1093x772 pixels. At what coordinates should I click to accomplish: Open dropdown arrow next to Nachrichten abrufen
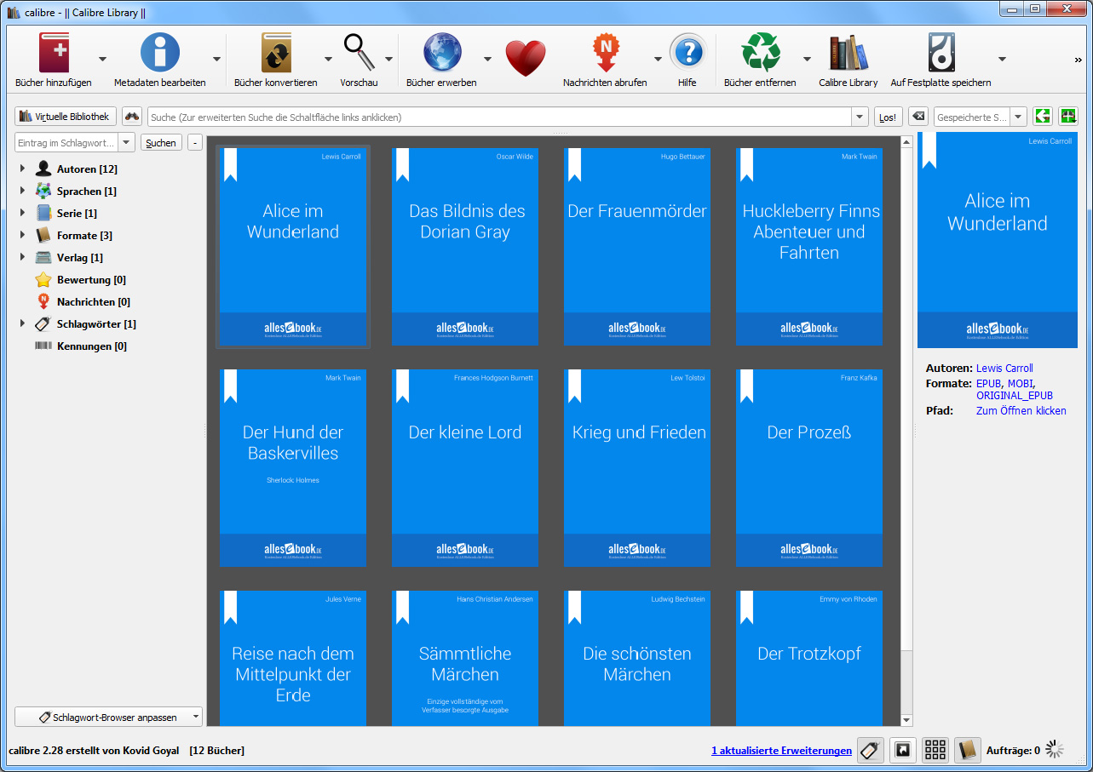pos(658,59)
